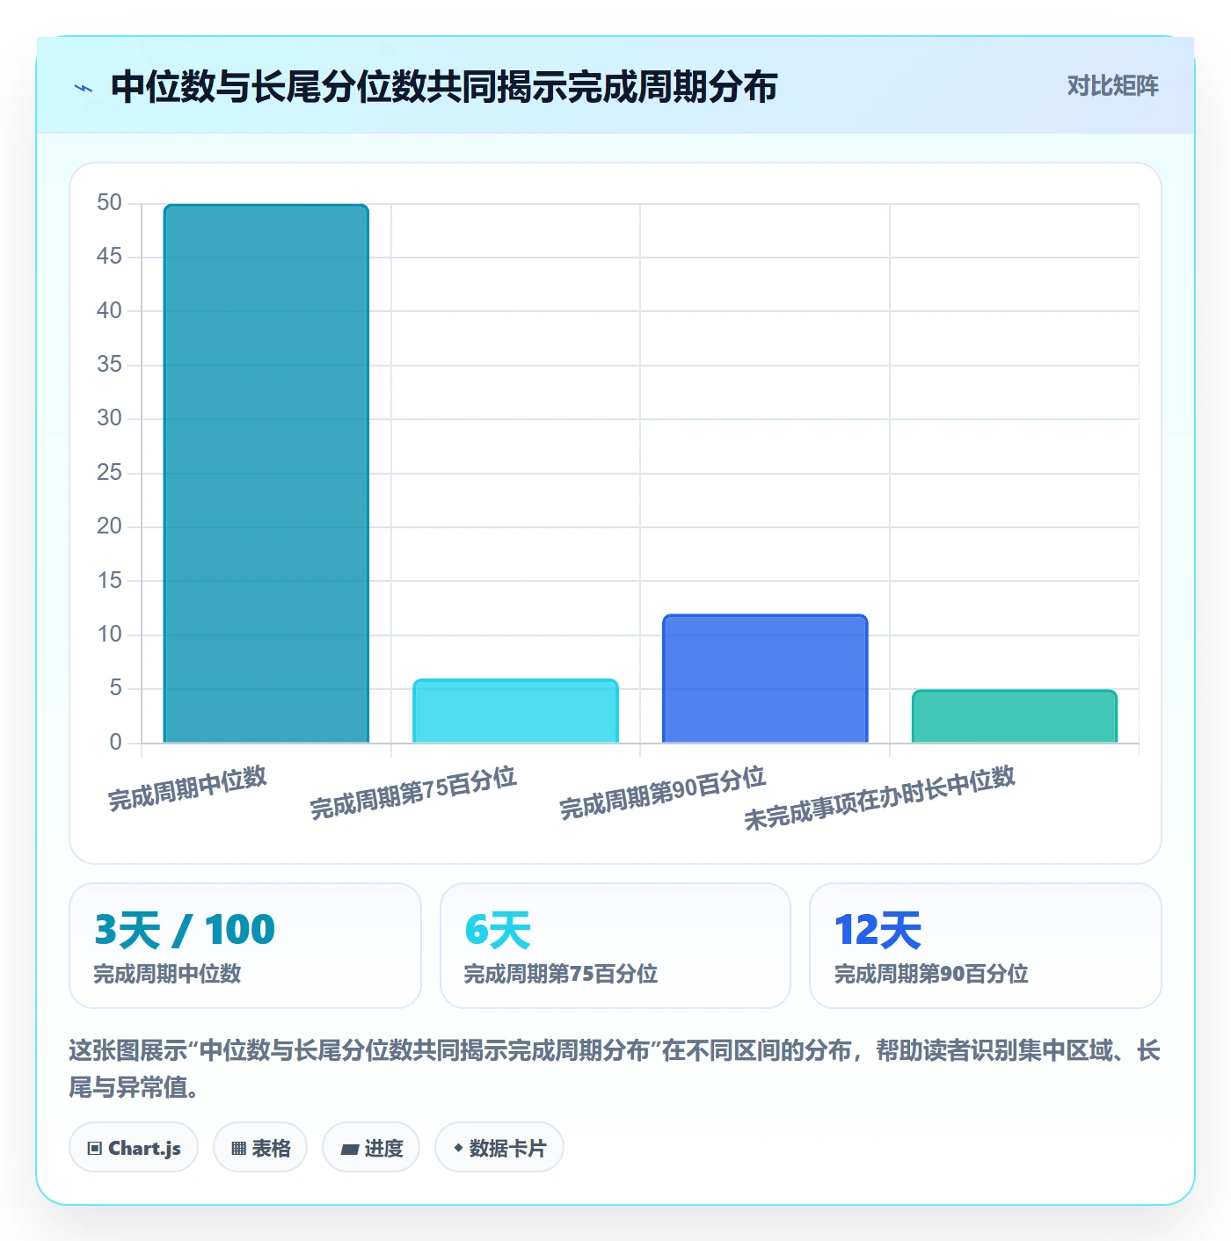
Task: Click the 完成周期中位数 caption under 3天 / 100
Action: (167, 974)
